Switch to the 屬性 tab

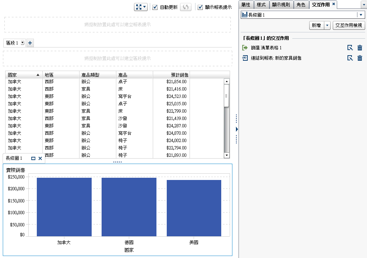click(x=246, y=5)
